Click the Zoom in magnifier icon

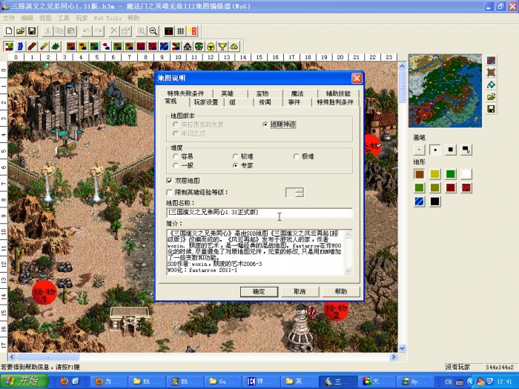point(142,31)
